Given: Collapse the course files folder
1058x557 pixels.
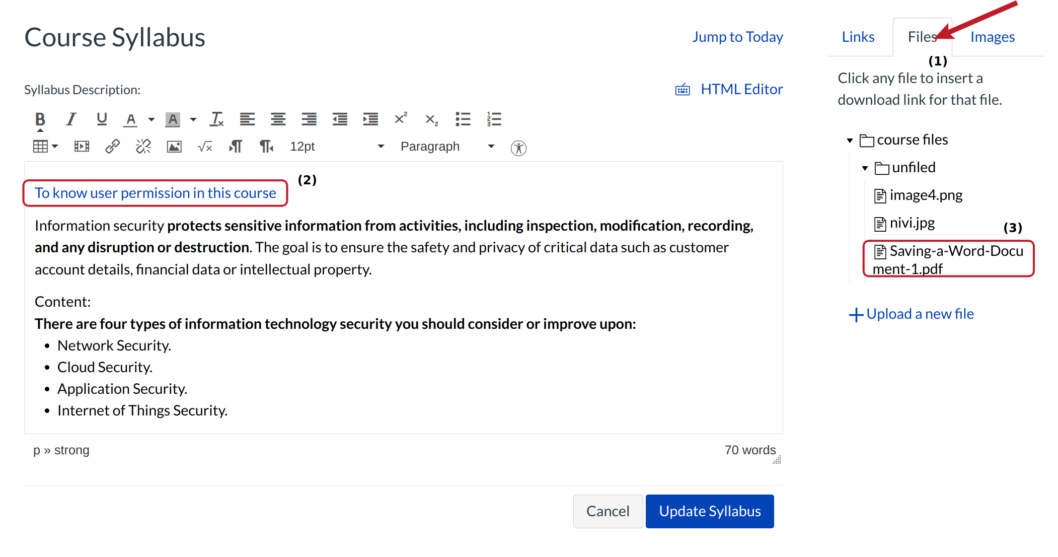Looking at the screenshot, I should coord(850,141).
